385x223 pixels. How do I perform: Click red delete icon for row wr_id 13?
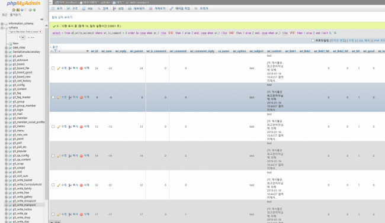tap(81, 127)
